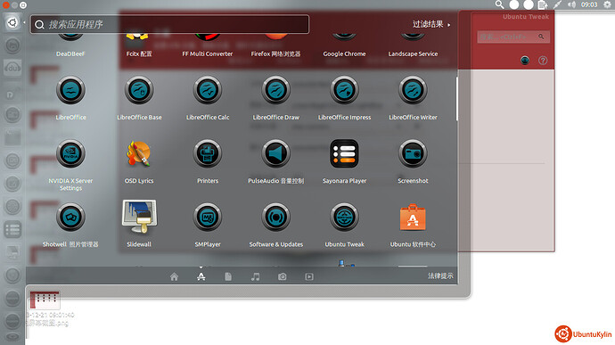
Task: Focus the 搜索应用程序 search field
Action: tap(170, 24)
